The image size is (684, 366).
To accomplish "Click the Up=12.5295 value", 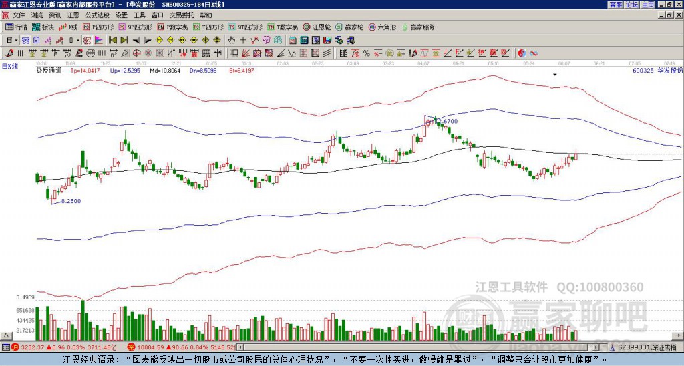I will (125, 70).
